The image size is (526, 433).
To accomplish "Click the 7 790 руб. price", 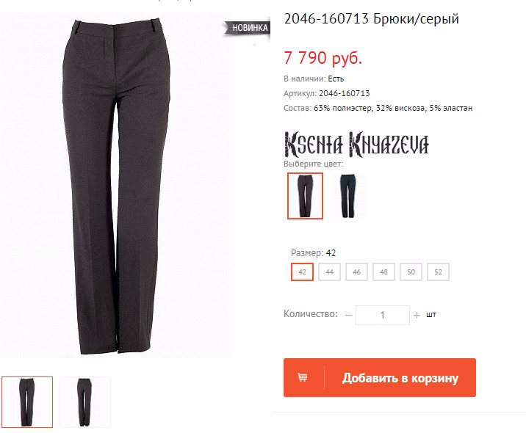I will coord(323,58).
